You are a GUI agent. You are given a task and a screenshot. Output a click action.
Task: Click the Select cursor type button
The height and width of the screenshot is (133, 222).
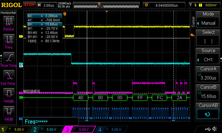(x=208, y=41)
